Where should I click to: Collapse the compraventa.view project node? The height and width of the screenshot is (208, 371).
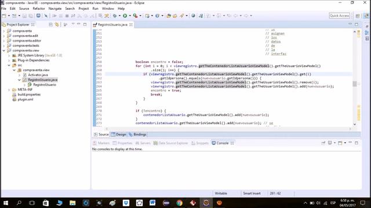coord(4,50)
